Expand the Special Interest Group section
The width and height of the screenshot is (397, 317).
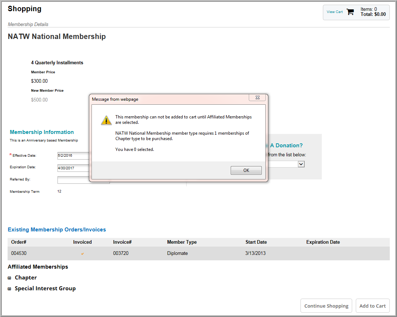9,289
